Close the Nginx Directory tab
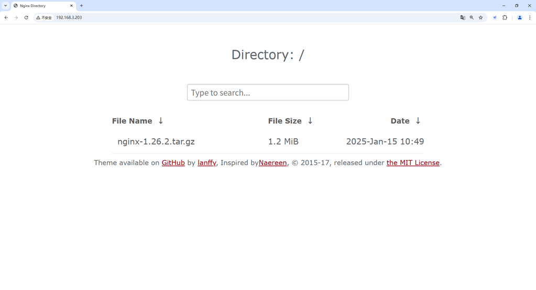 tap(71, 5)
